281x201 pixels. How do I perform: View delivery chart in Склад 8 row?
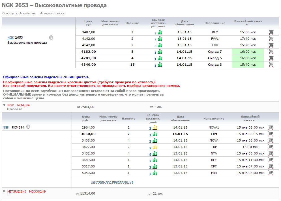(x=160, y=65)
